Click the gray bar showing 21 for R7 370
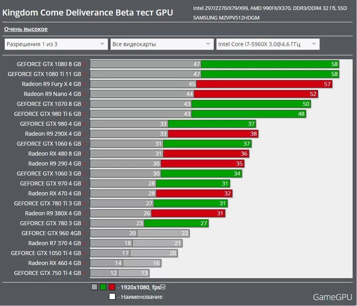 (157, 243)
